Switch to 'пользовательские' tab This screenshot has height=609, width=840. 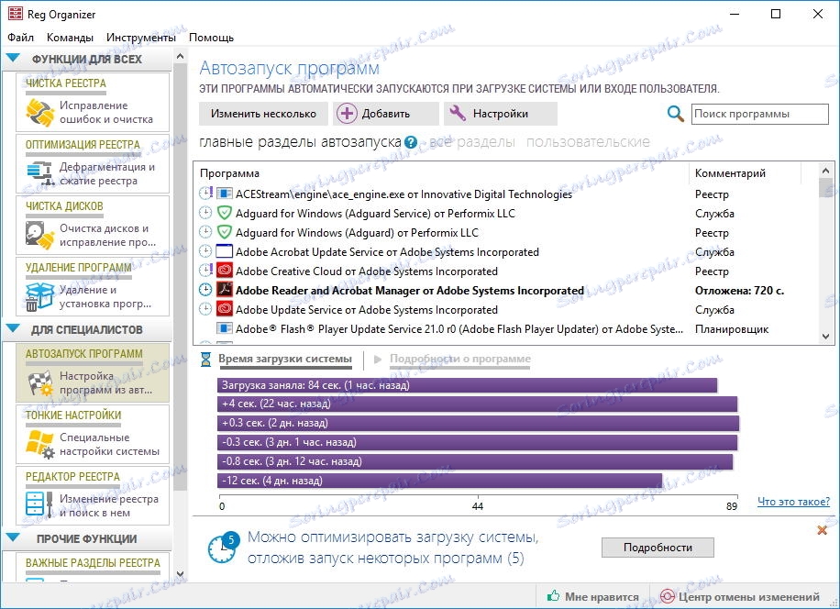(588, 142)
